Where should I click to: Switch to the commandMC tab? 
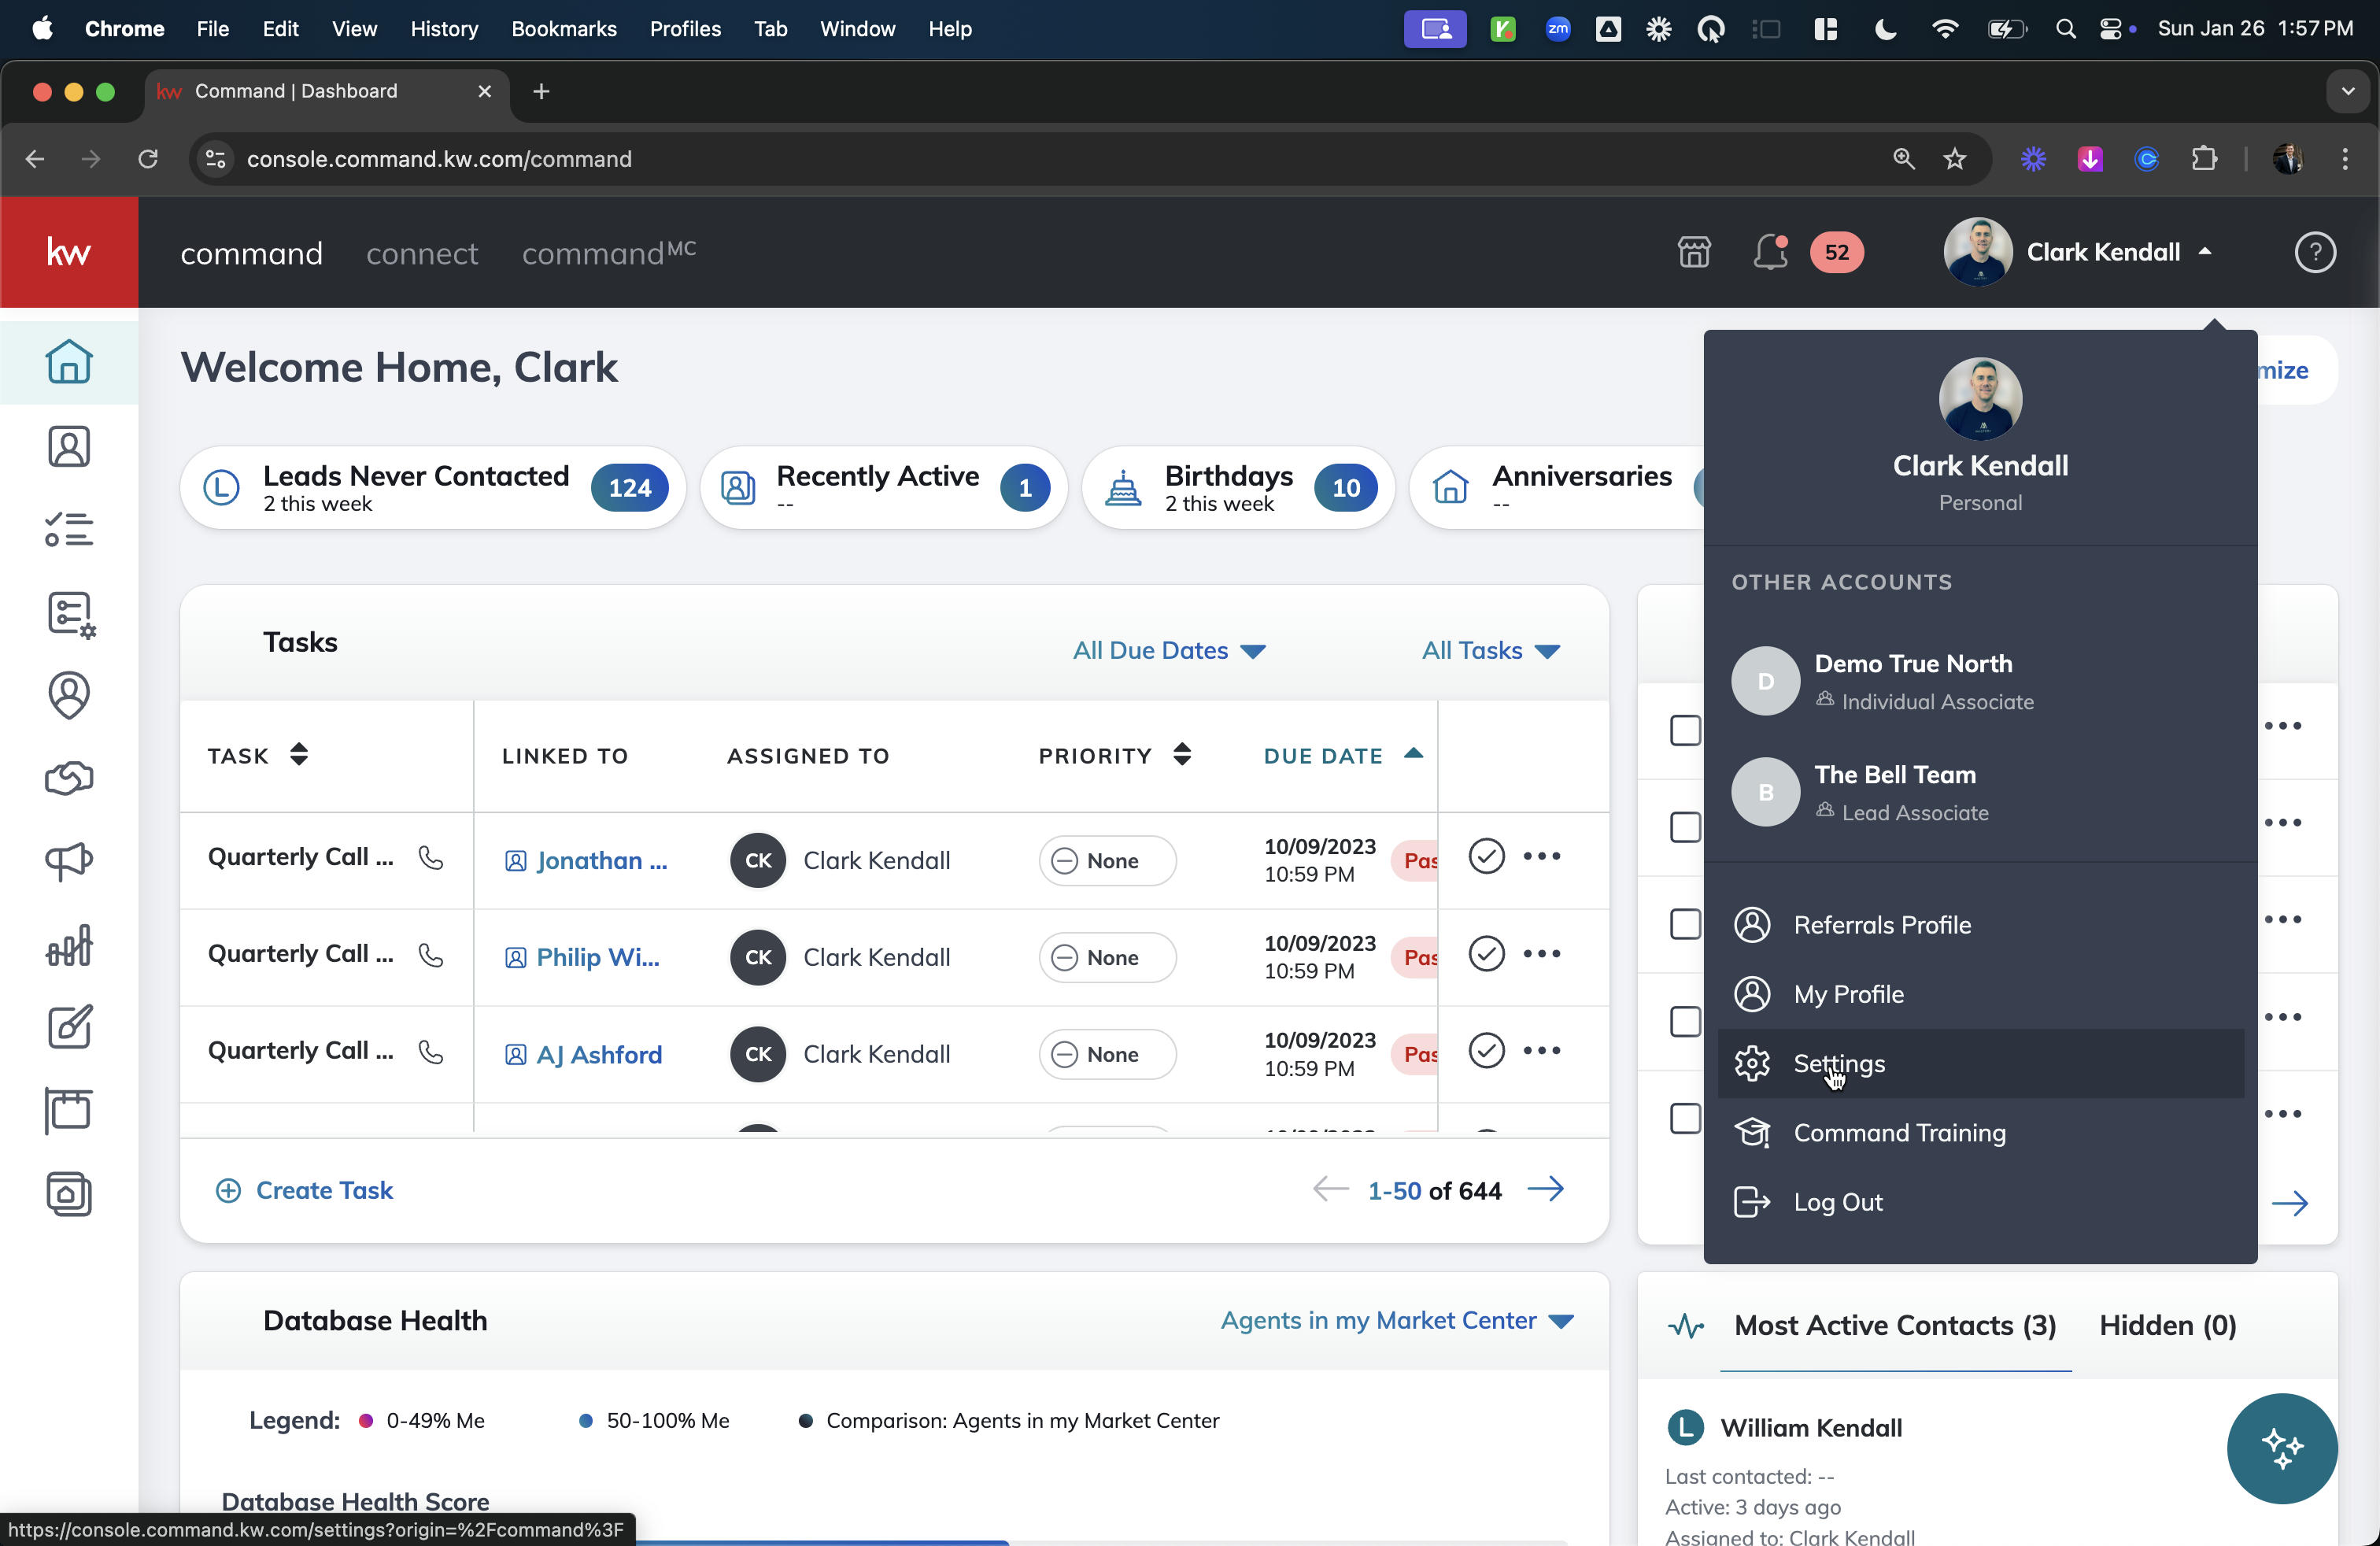[x=609, y=253]
